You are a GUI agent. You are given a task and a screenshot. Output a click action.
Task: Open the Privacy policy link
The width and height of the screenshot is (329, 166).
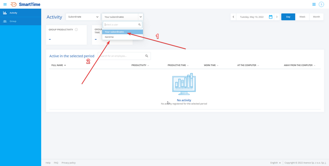[x=69, y=163]
